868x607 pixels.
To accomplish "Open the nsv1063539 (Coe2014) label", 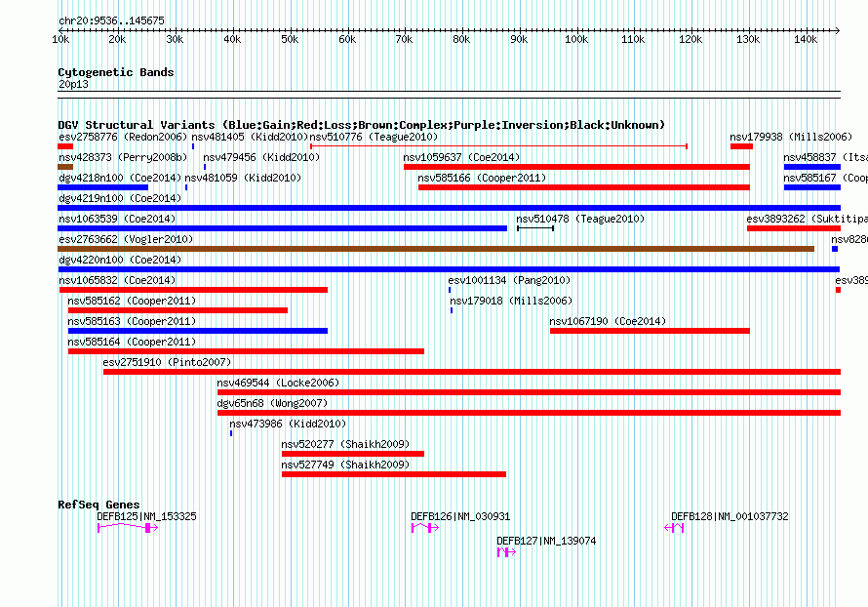I will 117,219.
